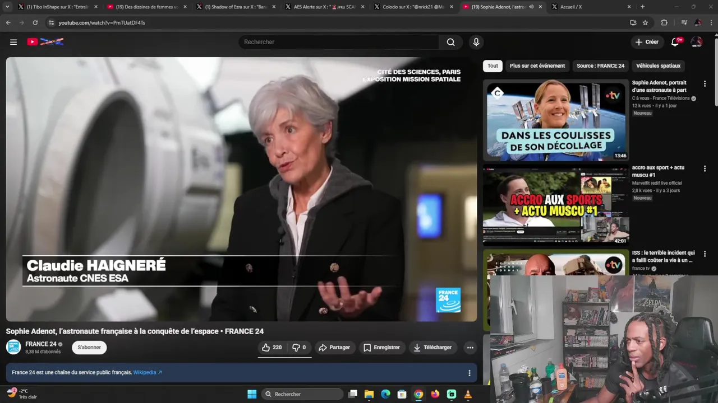The height and width of the screenshot is (403, 718).
Task: Open Task View on the taskbar
Action: (x=353, y=394)
